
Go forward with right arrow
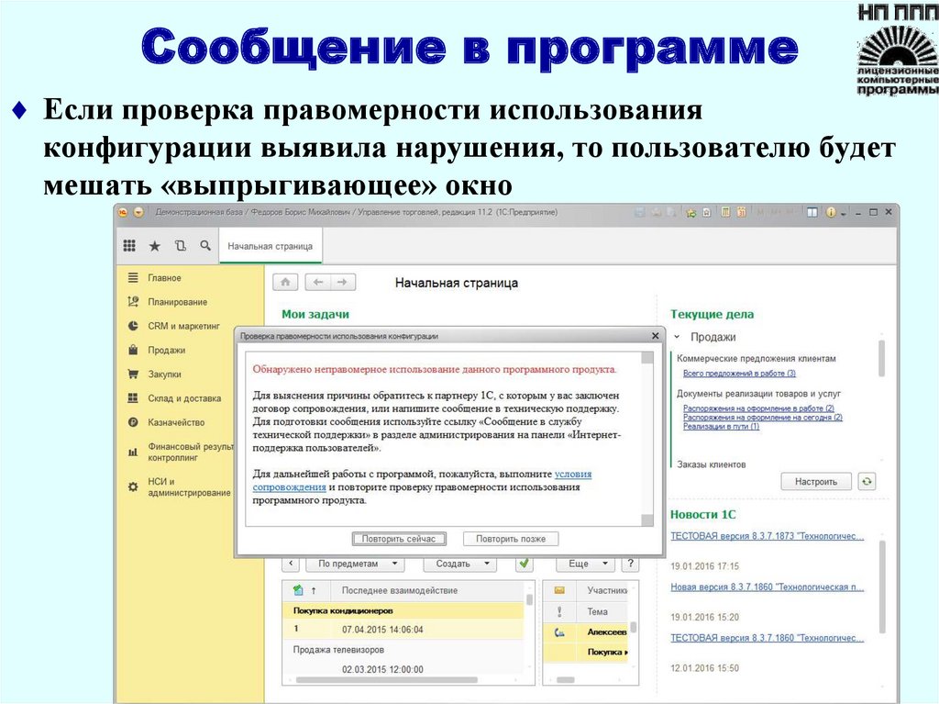pos(343,282)
